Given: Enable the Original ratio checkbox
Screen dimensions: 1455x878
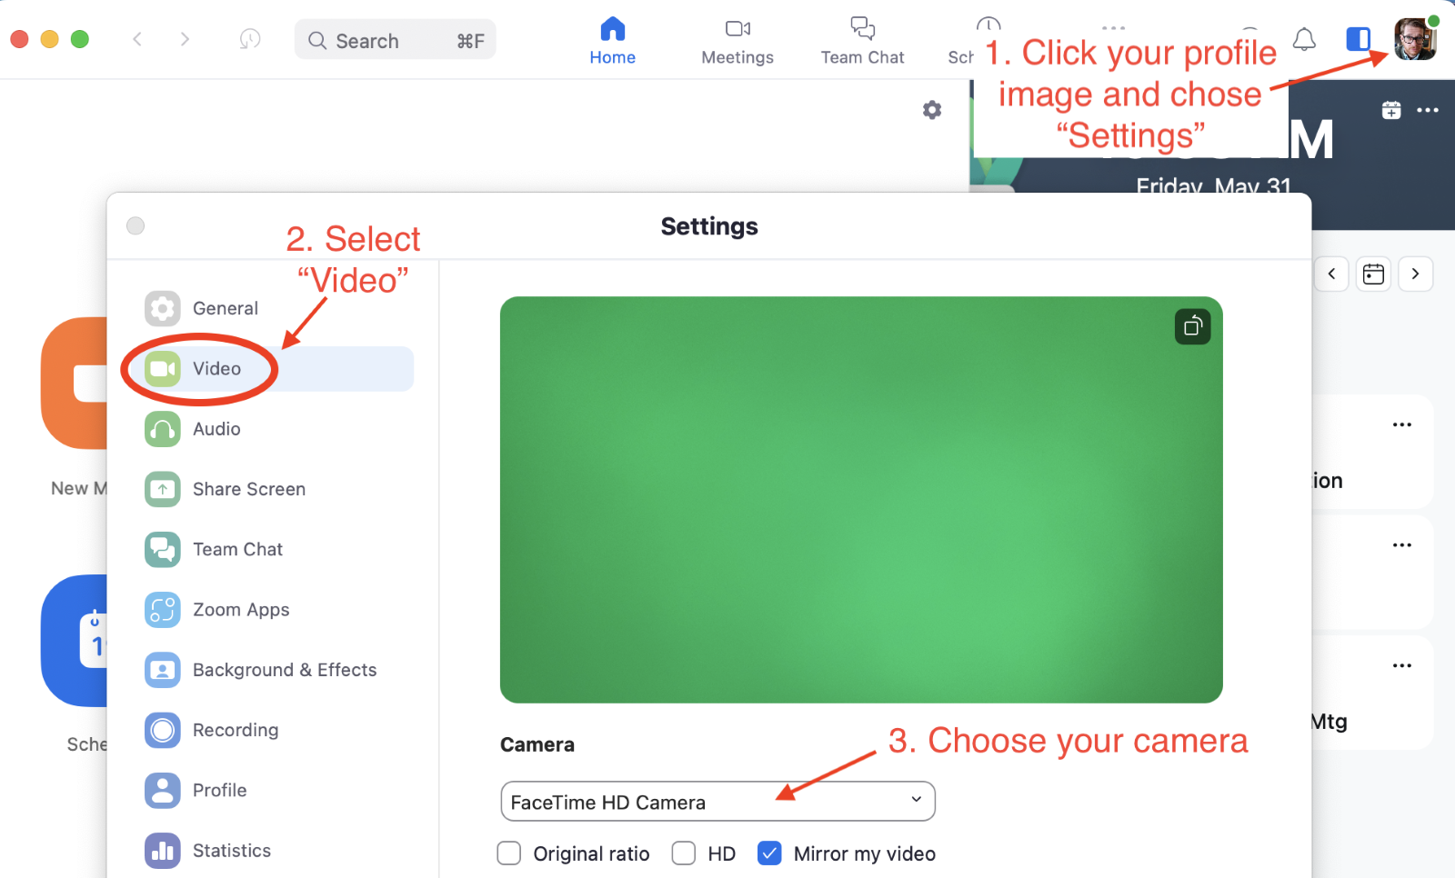Looking at the screenshot, I should coord(509,853).
